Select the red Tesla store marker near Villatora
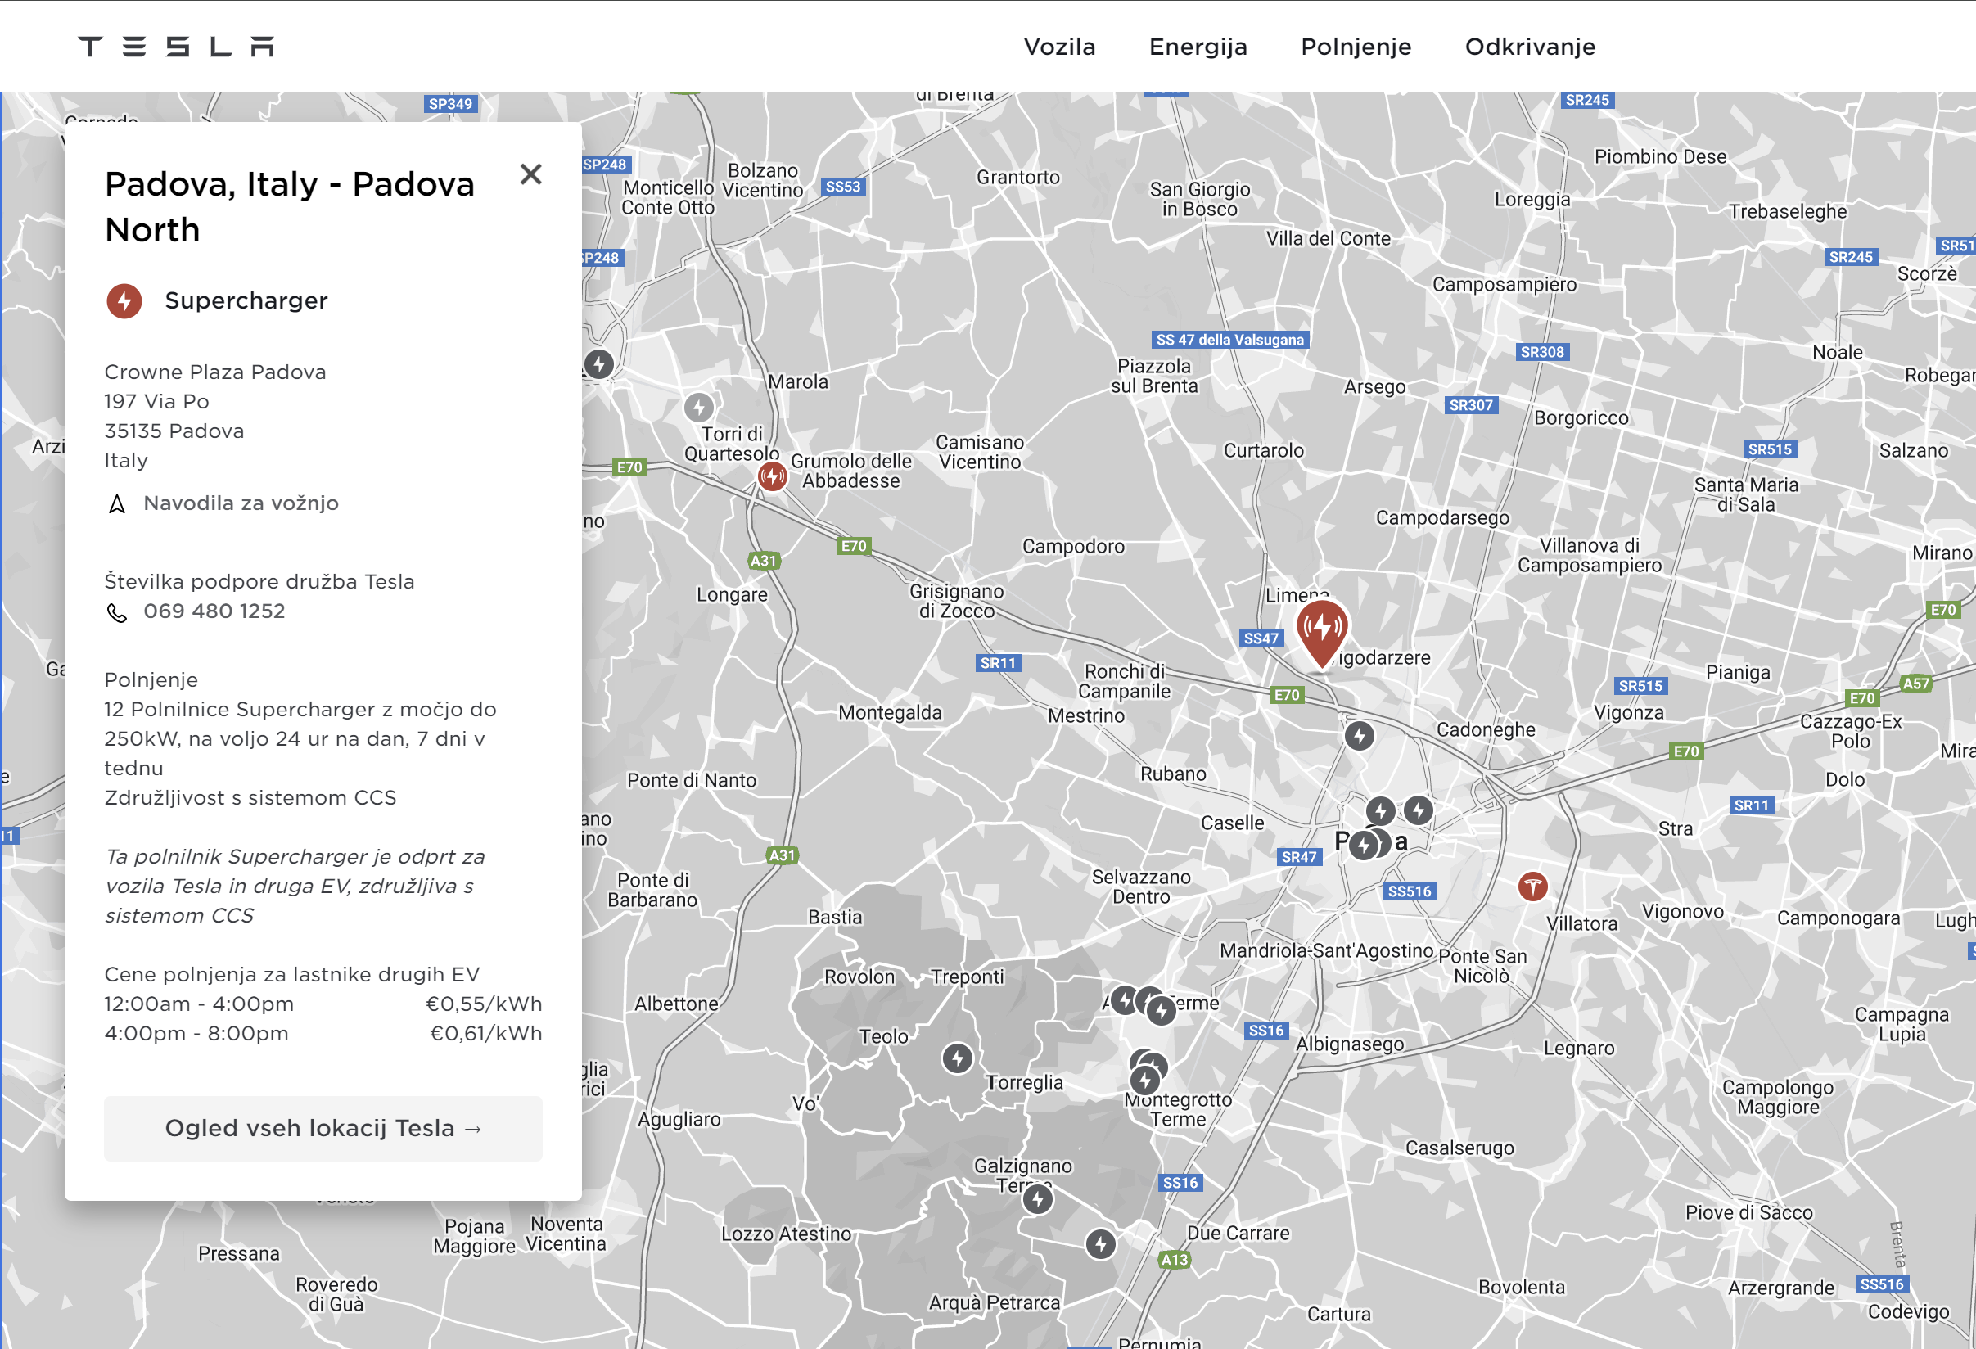The width and height of the screenshot is (1976, 1349). pos(1532,887)
